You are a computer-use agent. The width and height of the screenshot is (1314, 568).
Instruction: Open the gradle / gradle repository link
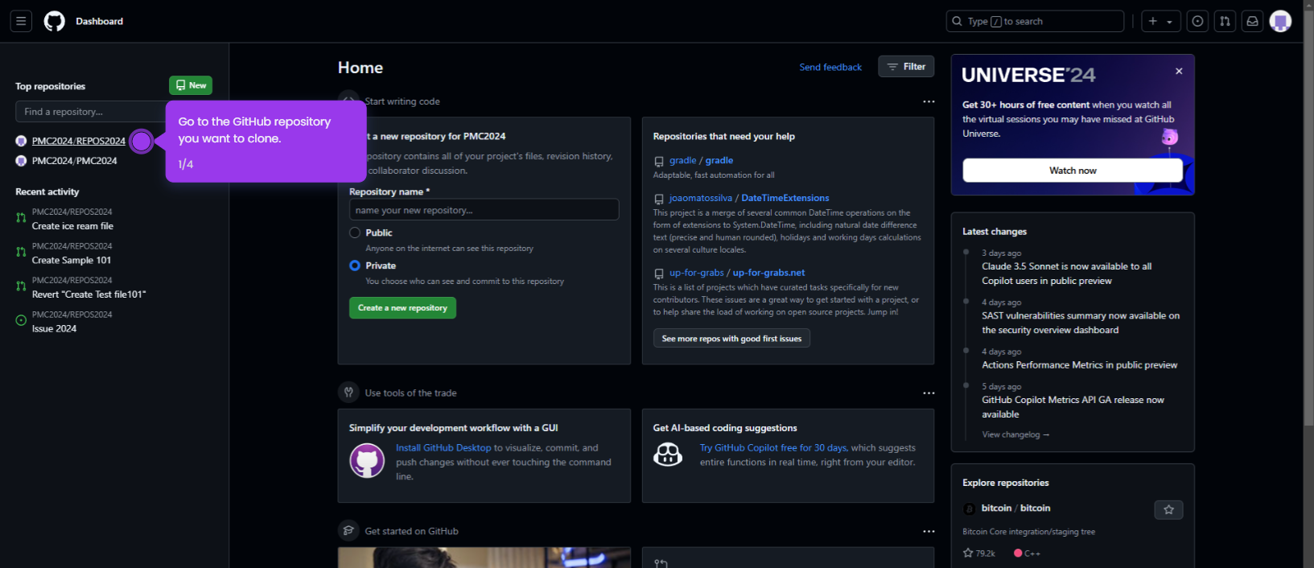click(x=701, y=161)
